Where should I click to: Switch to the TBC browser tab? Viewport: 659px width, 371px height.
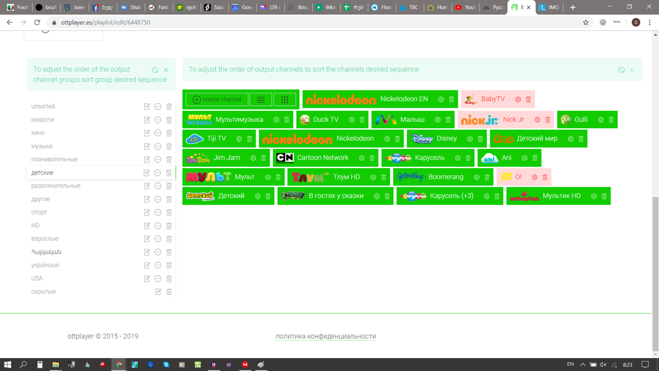coord(409,7)
